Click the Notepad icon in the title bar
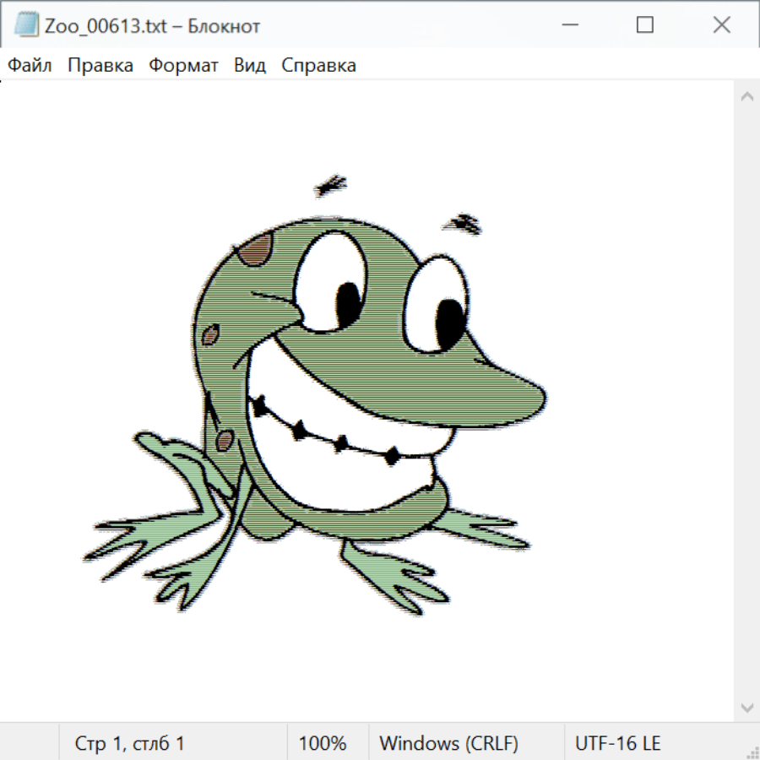This screenshot has height=760, width=760. [26, 25]
